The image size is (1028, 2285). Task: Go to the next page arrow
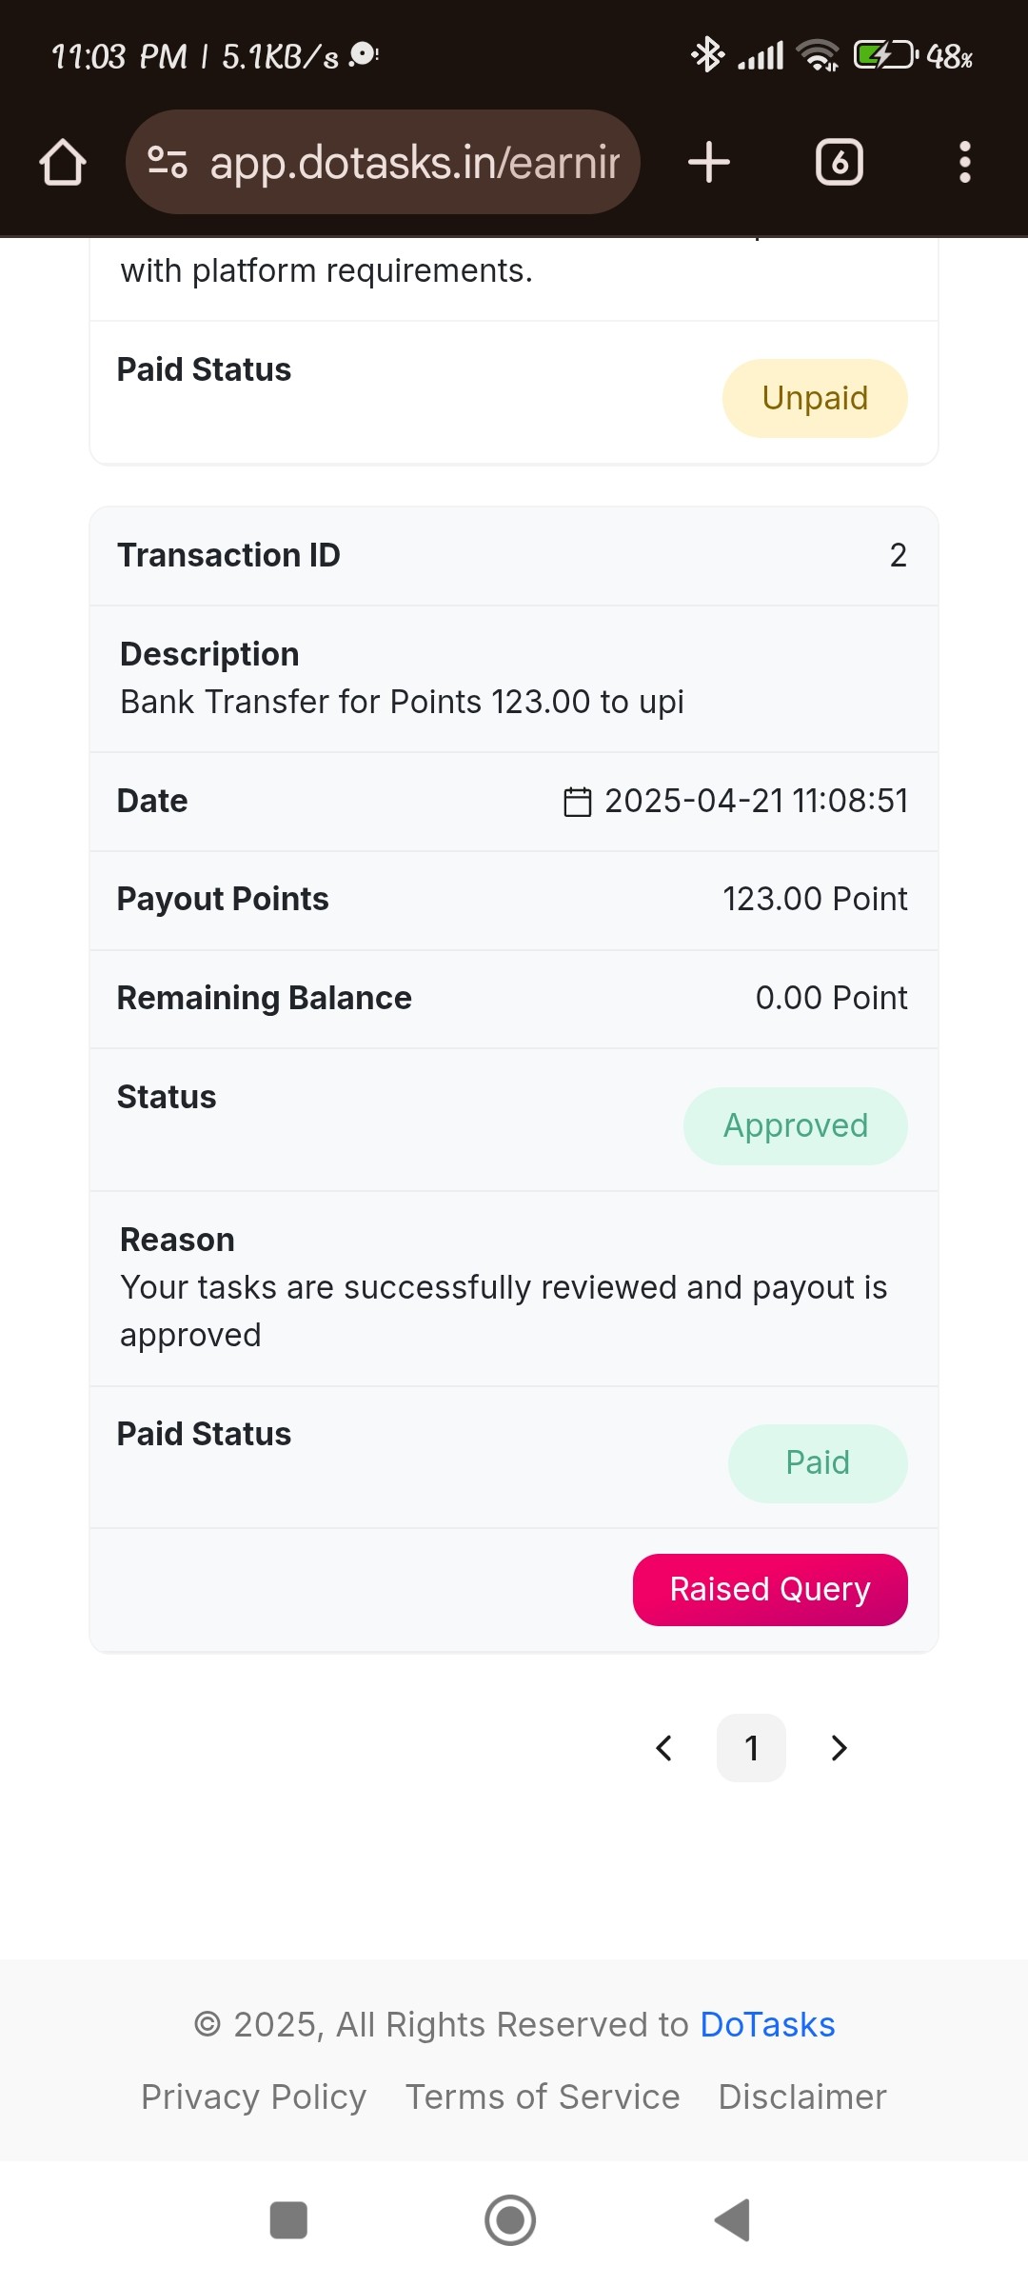839,1748
